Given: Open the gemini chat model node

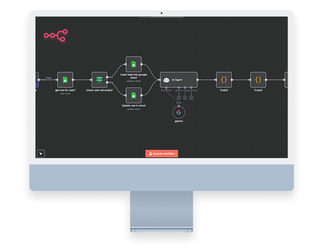Looking at the screenshot, I should [x=179, y=112].
